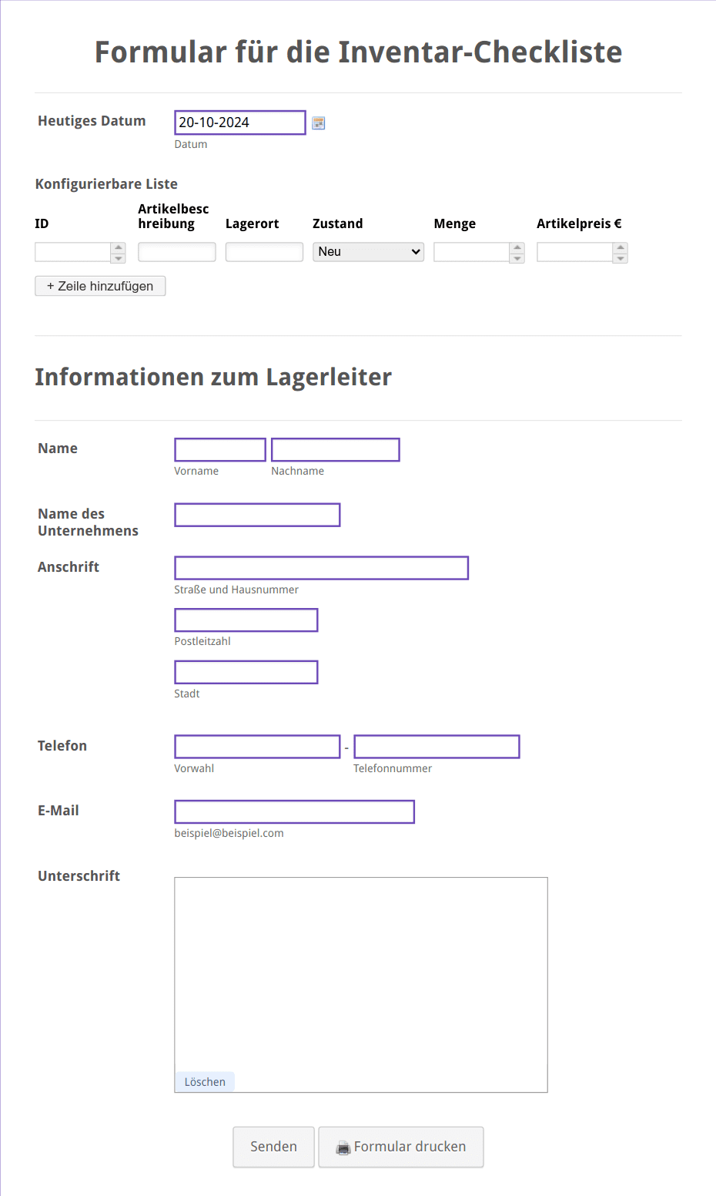The width and height of the screenshot is (716, 1196).
Task: Click the Stadt input box
Action: click(246, 671)
